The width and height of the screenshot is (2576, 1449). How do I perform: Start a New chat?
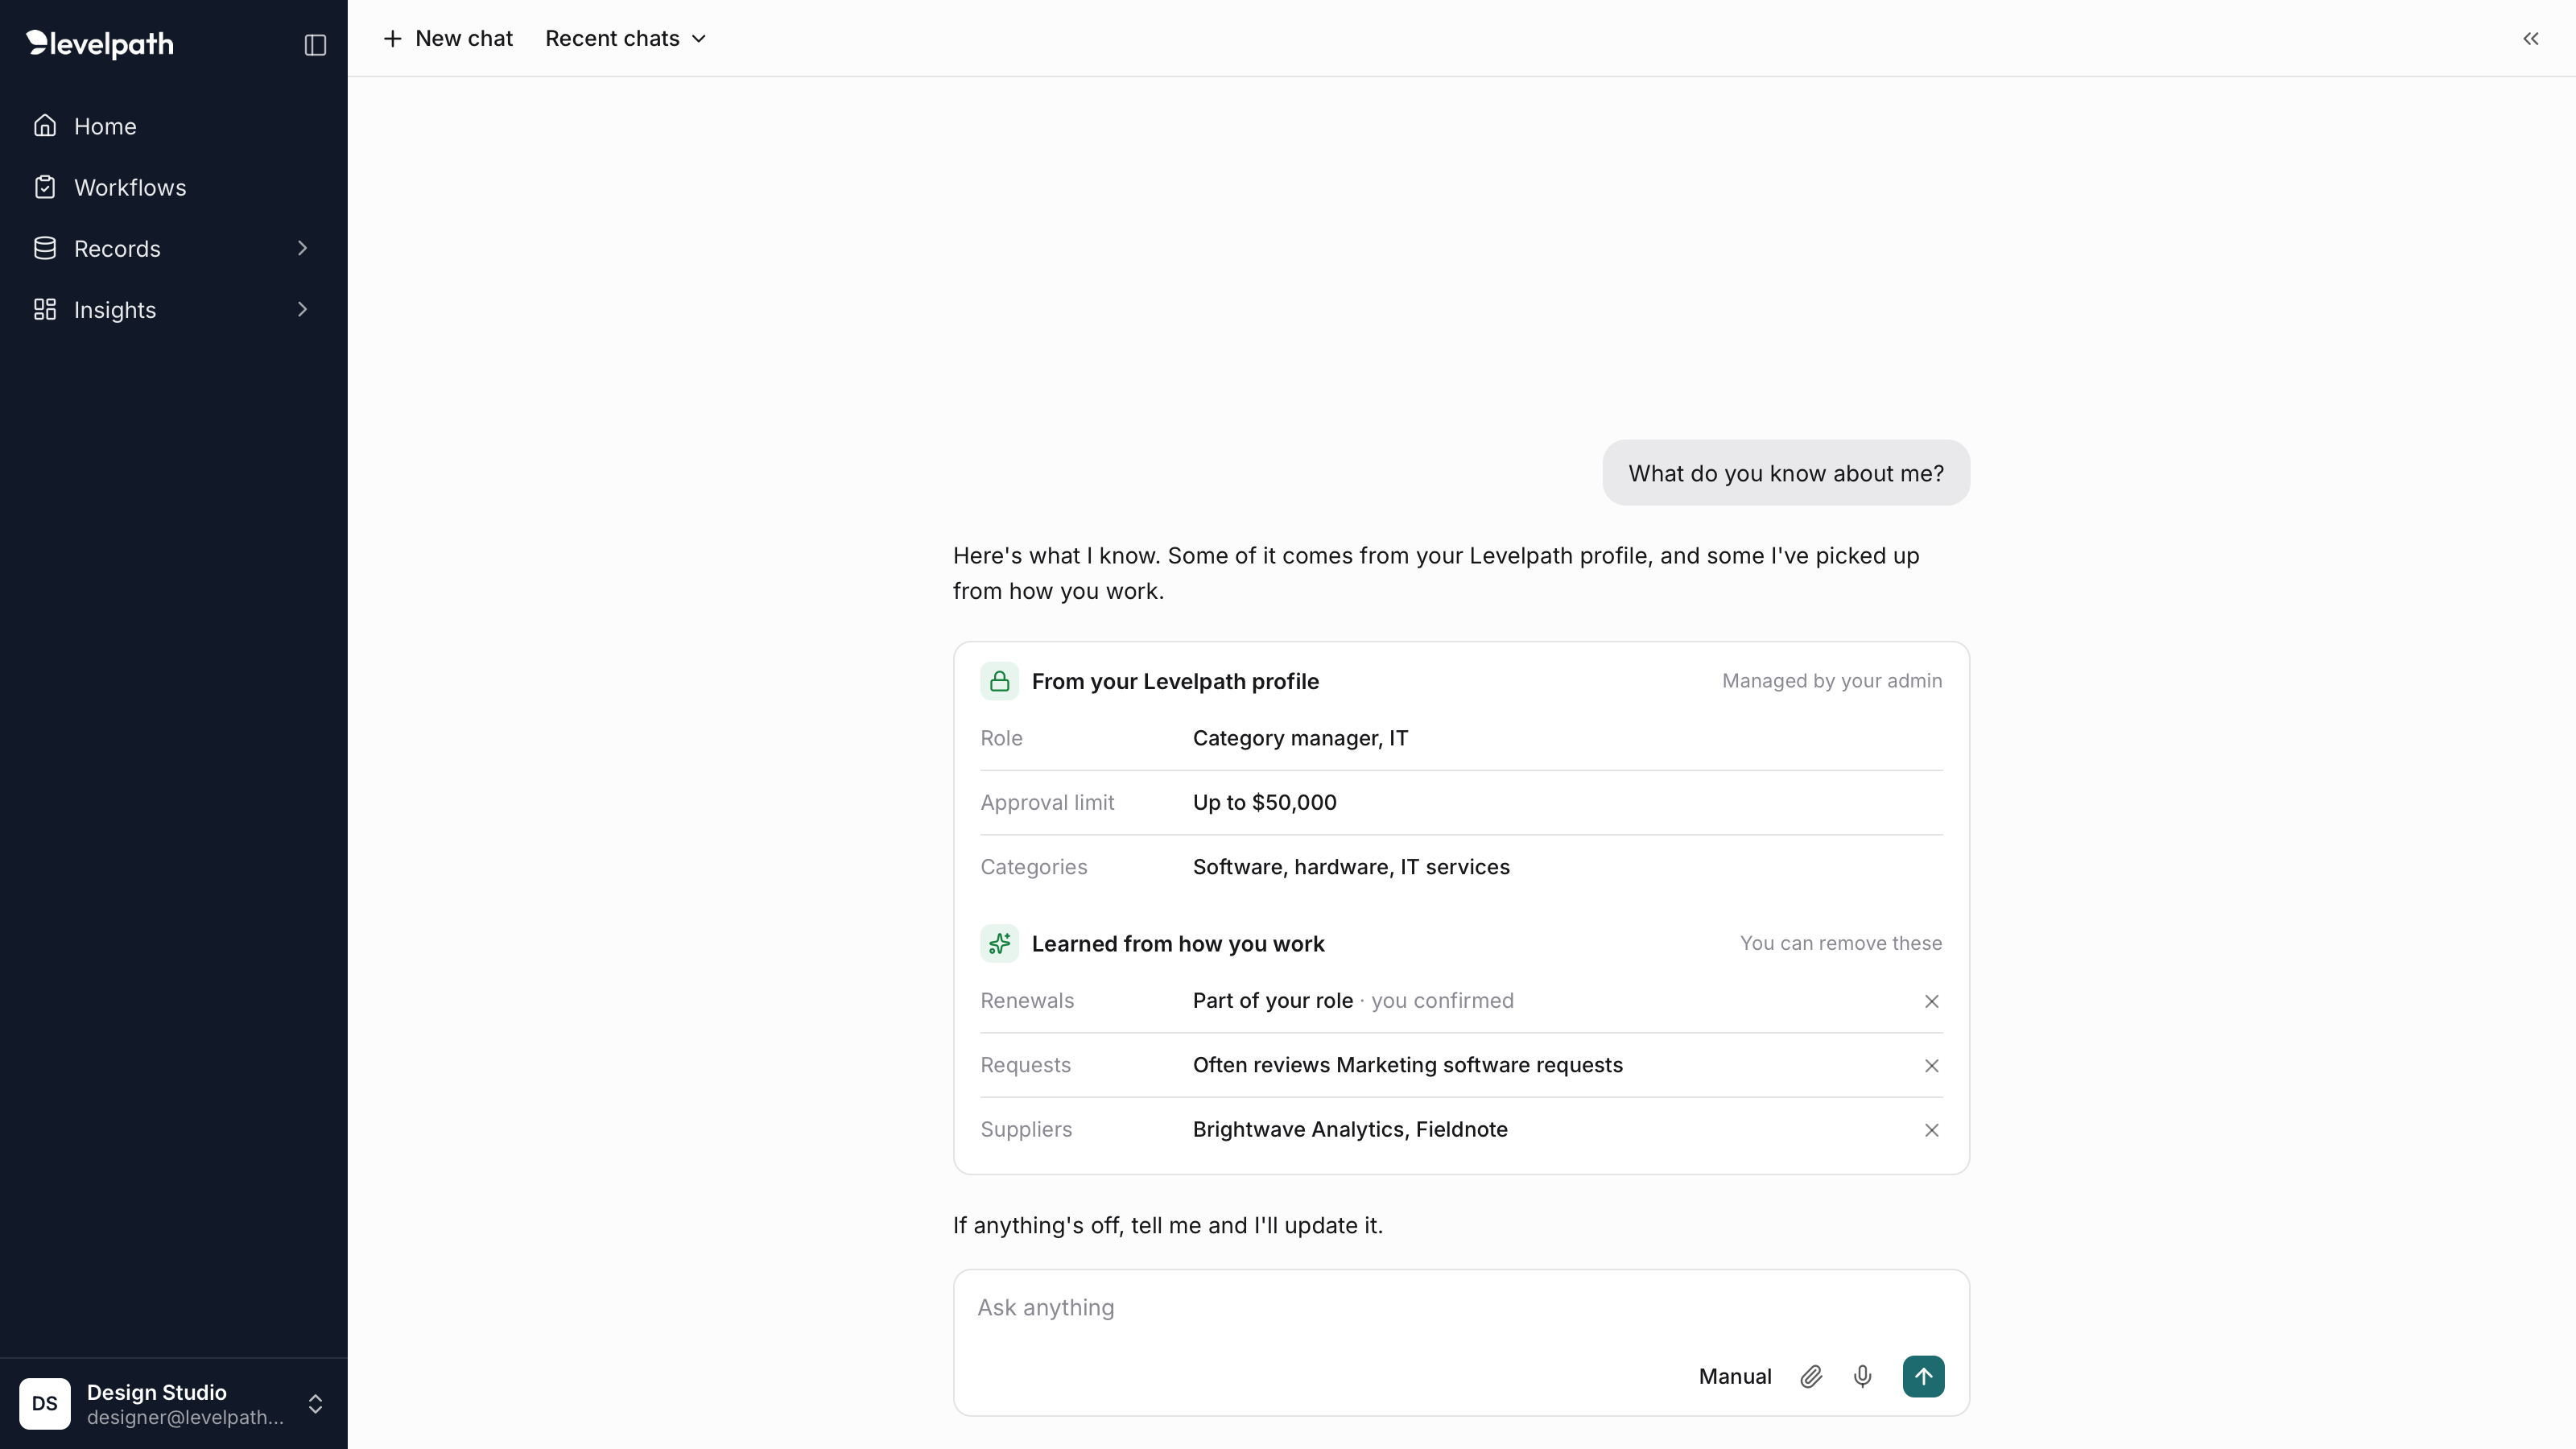(448, 38)
